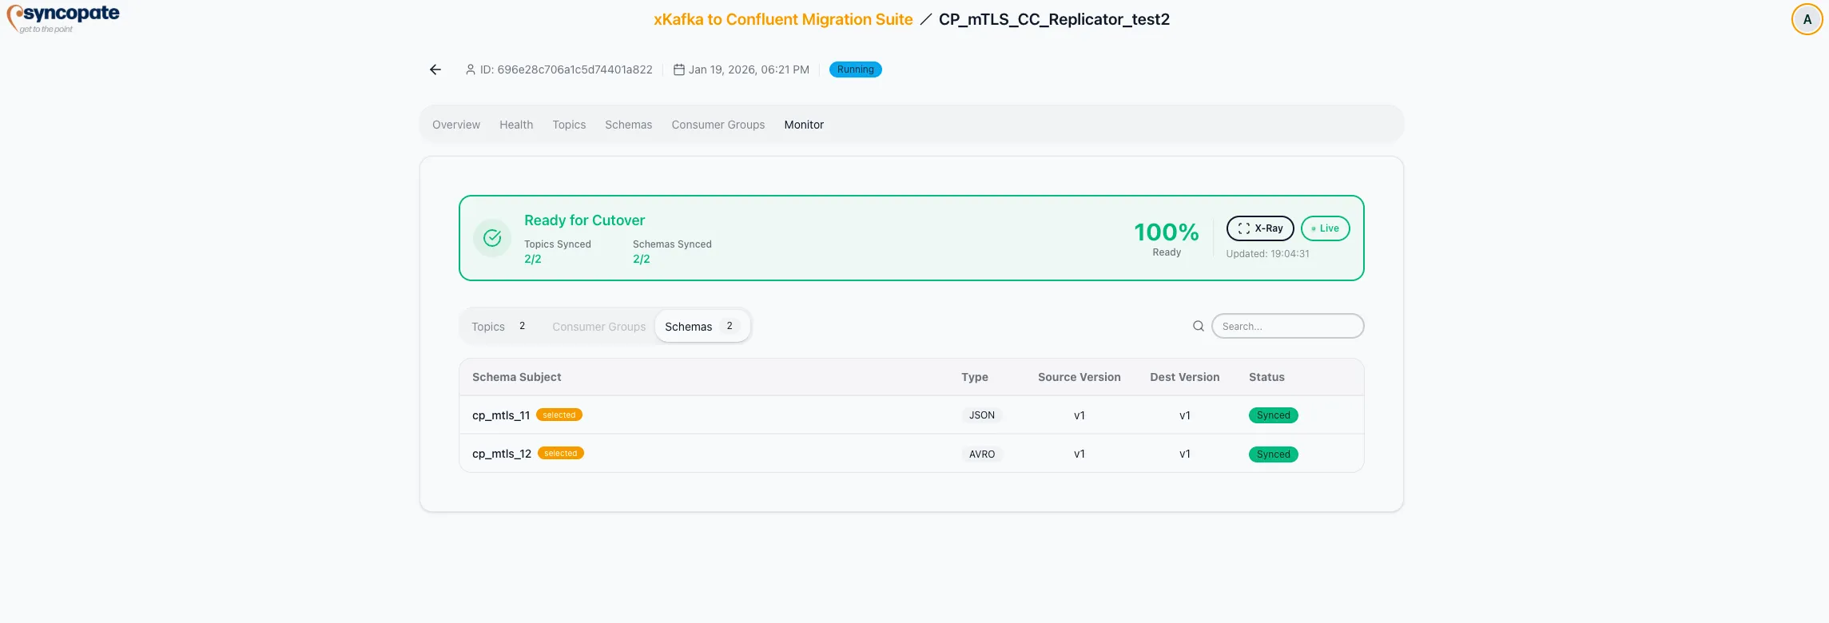Image resolution: width=1829 pixels, height=623 pixels.
Task: Click dest version v1 of cp_mtls_12
Action: [x=1185, y=454]
